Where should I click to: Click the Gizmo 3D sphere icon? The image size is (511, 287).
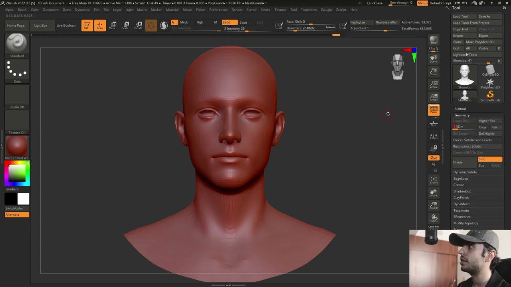coord(151,26)
